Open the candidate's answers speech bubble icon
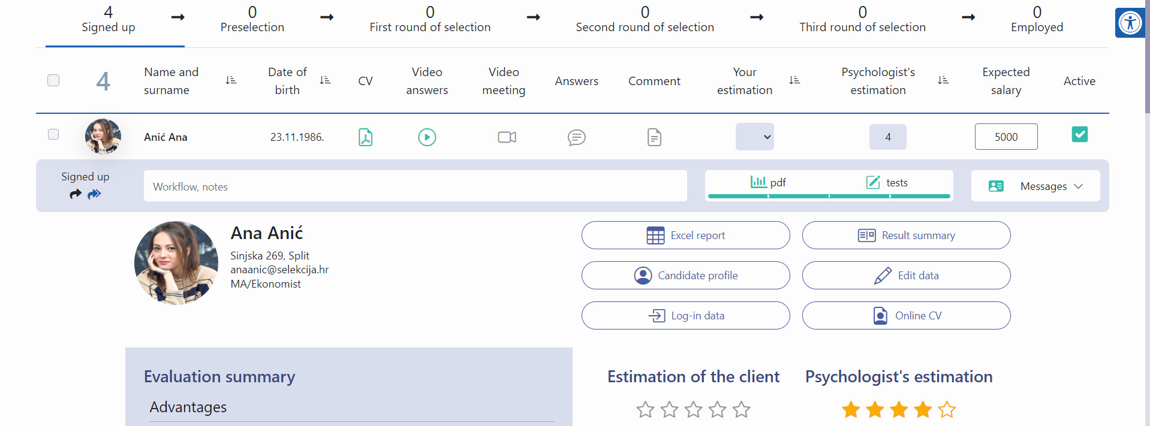The image size is (1150, 426). click(576, 137)
